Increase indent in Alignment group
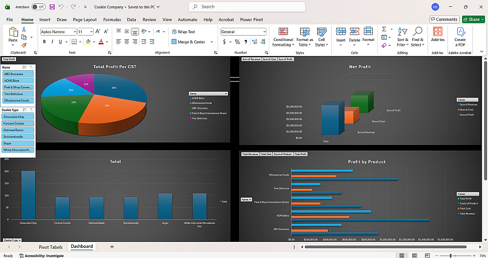Image resolution: width=488 pixels, height=258 pixels. click(x=152, y=41)
